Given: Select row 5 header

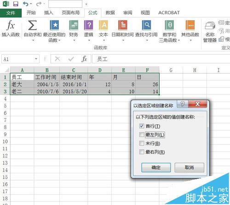Looking at the screenshot, I should [x=5, y=106].
